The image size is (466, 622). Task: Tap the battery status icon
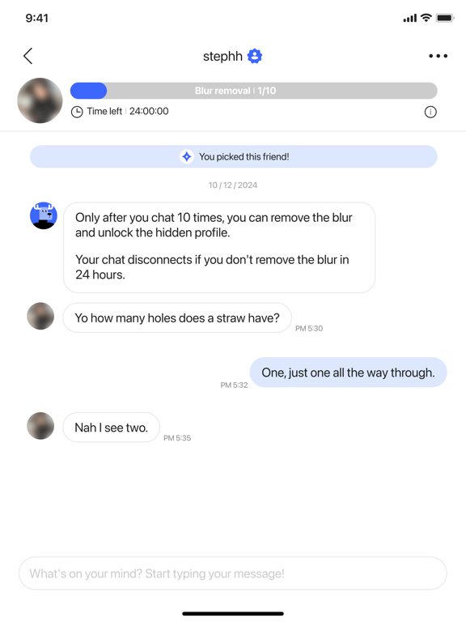click(x=445, y=18)
